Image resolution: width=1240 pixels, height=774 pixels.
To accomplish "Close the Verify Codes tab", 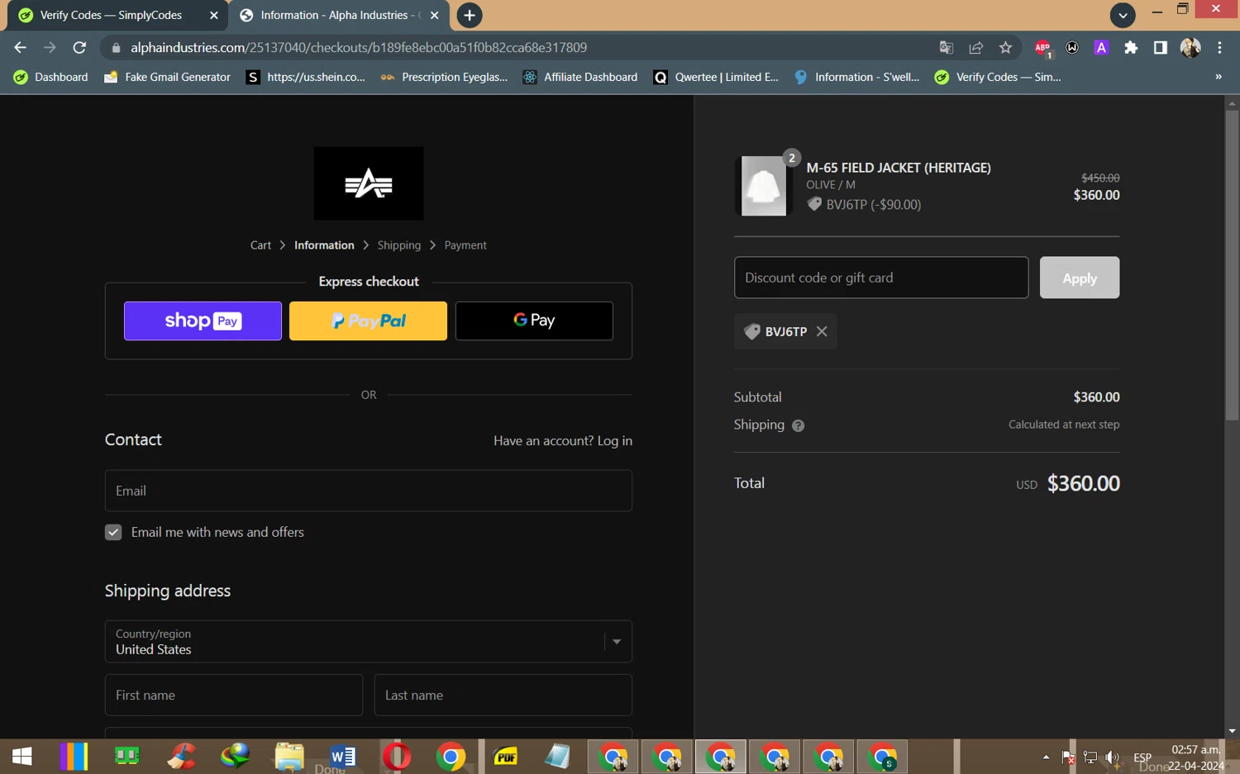I will click(x=214, y=15).
